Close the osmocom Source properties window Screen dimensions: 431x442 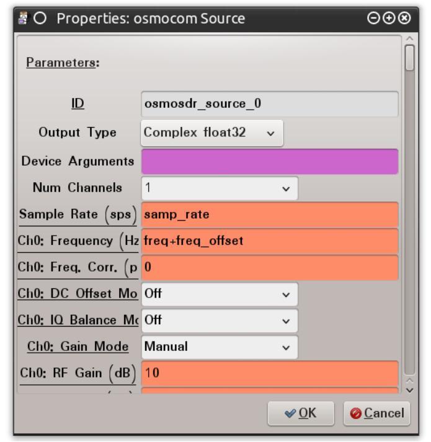404,19
